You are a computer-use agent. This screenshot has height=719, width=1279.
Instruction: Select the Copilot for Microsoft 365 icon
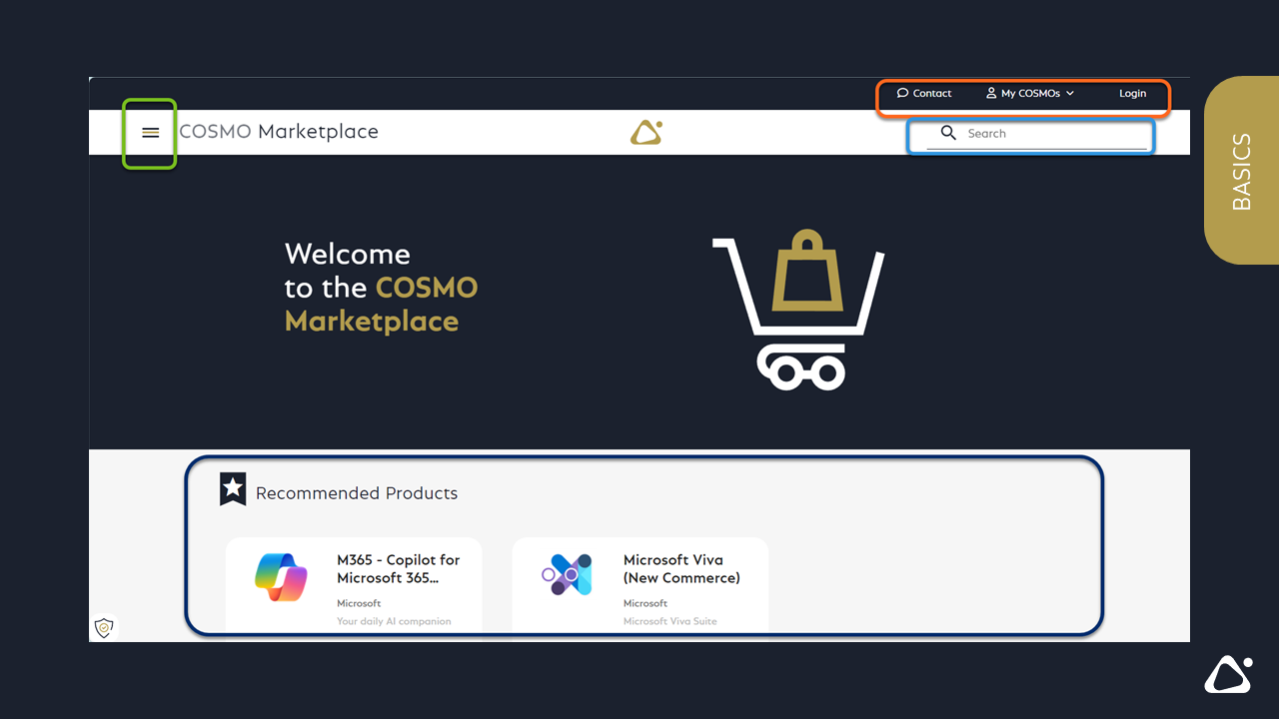[x=281, y=576]
